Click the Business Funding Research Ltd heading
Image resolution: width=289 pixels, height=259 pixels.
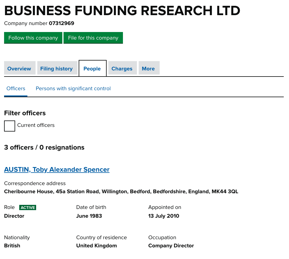(122, 10)
